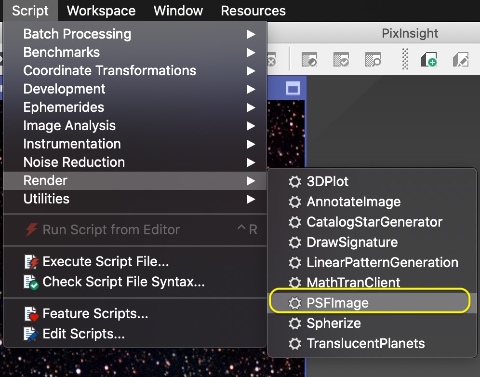Click the Feature Scripts heart icon
Viewport: 480px width, 377px height.
32,314
